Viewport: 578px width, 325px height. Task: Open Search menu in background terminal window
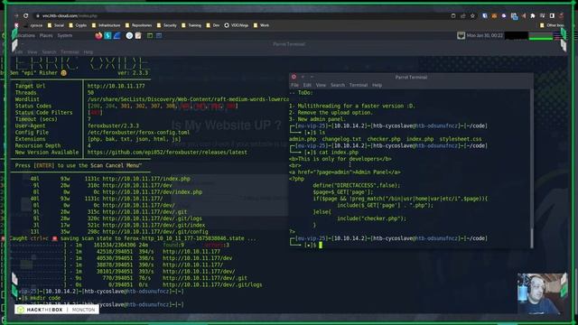tap(49, 52)
